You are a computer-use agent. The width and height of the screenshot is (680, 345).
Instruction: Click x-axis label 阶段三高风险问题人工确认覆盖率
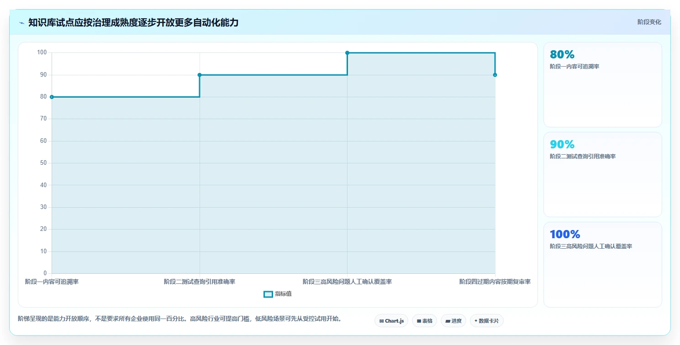coord(347,282)
